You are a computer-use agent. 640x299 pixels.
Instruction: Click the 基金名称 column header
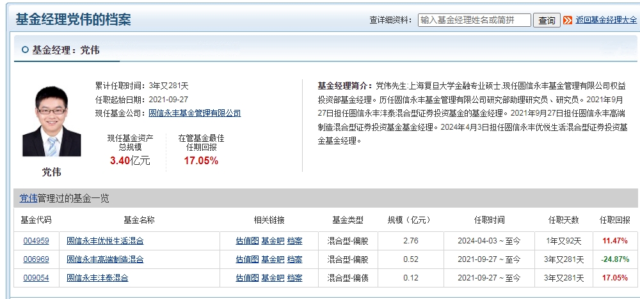[139, 220]
